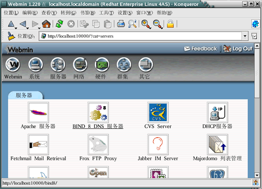Open the 其它 category icon
Screen dimensions: 262x189
[x=145, y=65]
